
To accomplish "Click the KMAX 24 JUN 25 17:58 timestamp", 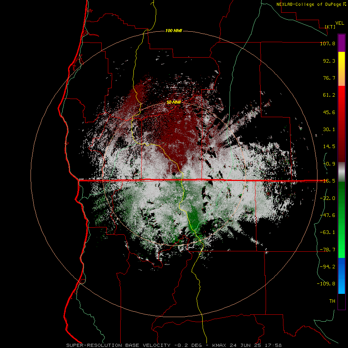I will point(247,345).
